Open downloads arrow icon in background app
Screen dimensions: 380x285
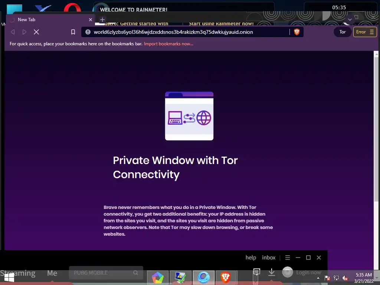[272, 272]
